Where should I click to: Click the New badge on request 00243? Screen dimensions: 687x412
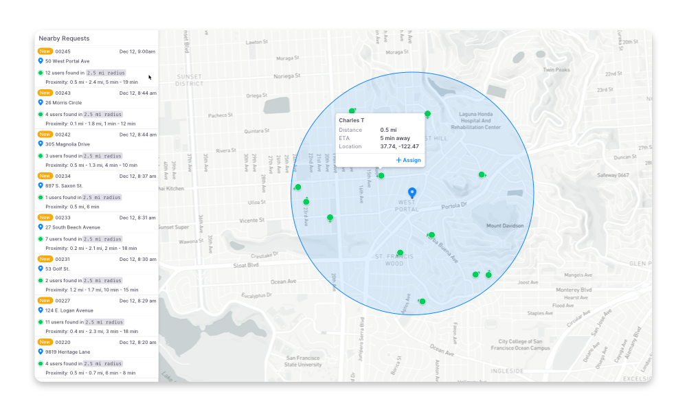point(45,93)
